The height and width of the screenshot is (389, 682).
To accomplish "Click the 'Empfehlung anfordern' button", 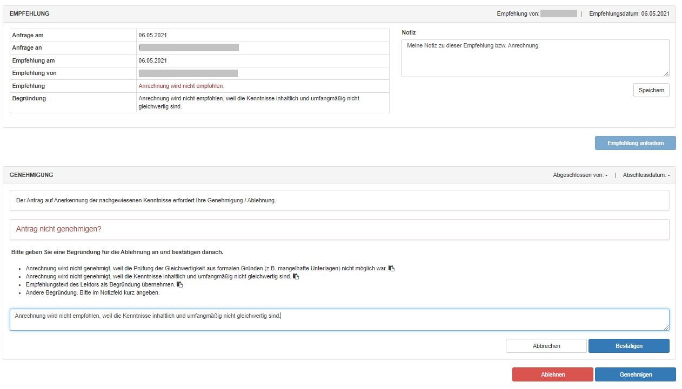I will [635, 143].
